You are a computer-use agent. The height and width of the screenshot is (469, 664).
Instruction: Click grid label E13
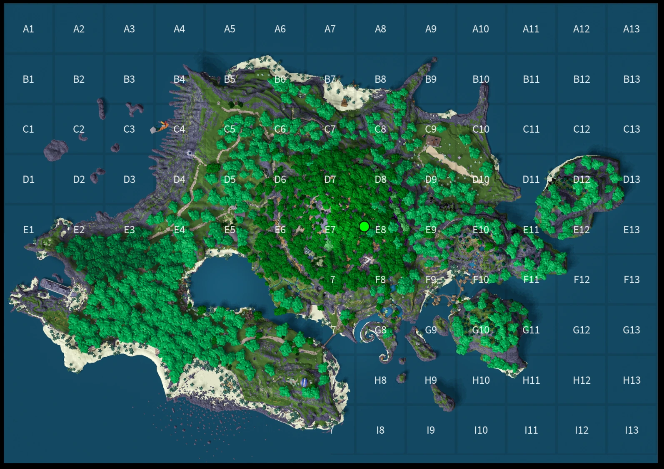click(x=632, y=230)
